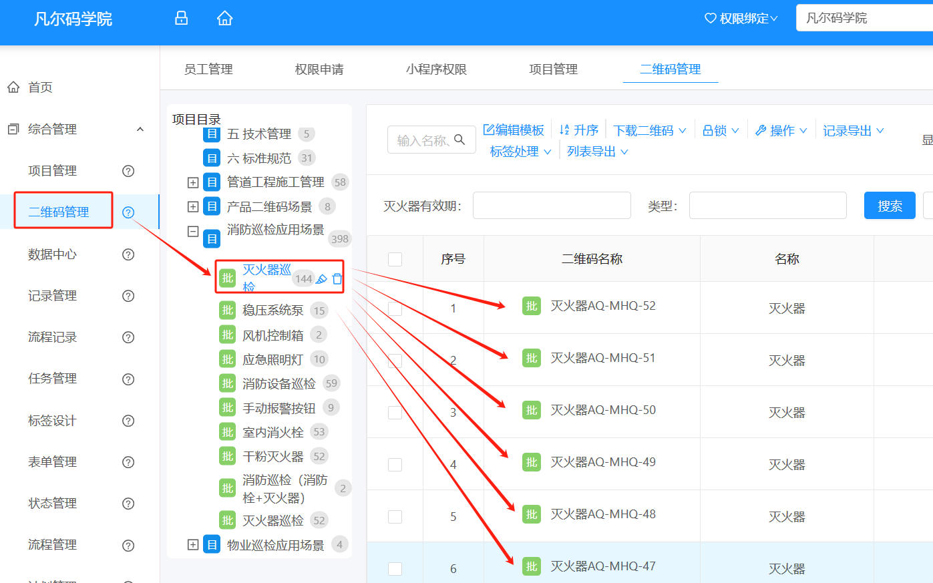Click the 批 badge next to 灭火器AQ-MHQ-52
Screen dimensions: 933x583
tap(531, 306)
